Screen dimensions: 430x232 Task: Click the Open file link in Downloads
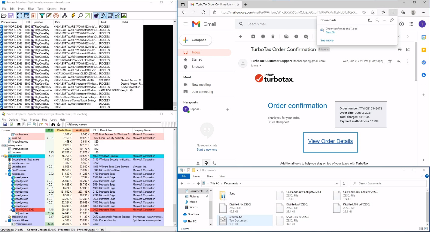click(330, 32)
